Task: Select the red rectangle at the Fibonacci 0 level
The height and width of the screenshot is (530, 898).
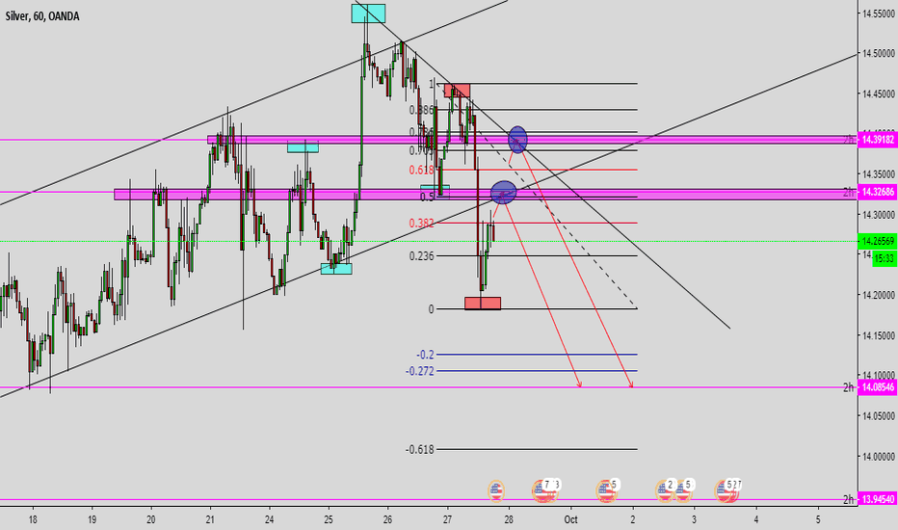Action: coord(482,304)
